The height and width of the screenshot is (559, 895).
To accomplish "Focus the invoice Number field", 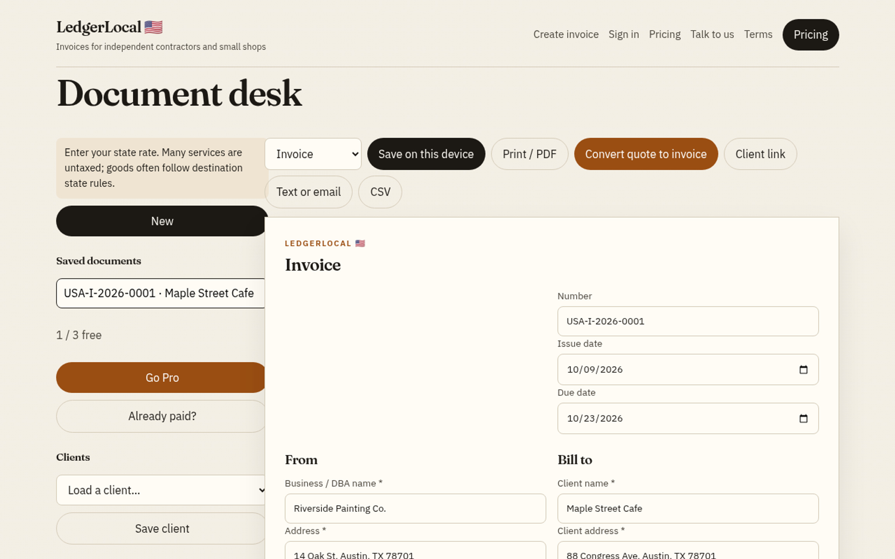I will click(688, 321).
